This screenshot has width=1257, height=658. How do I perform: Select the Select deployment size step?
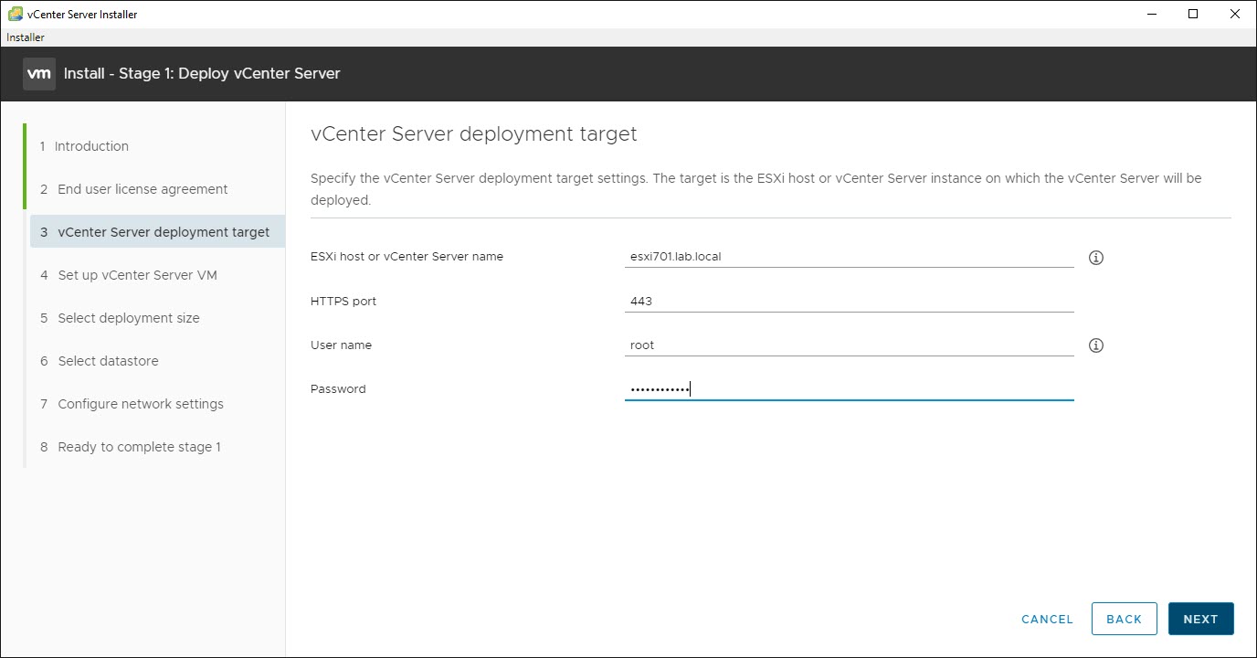(x=127, y=317)
